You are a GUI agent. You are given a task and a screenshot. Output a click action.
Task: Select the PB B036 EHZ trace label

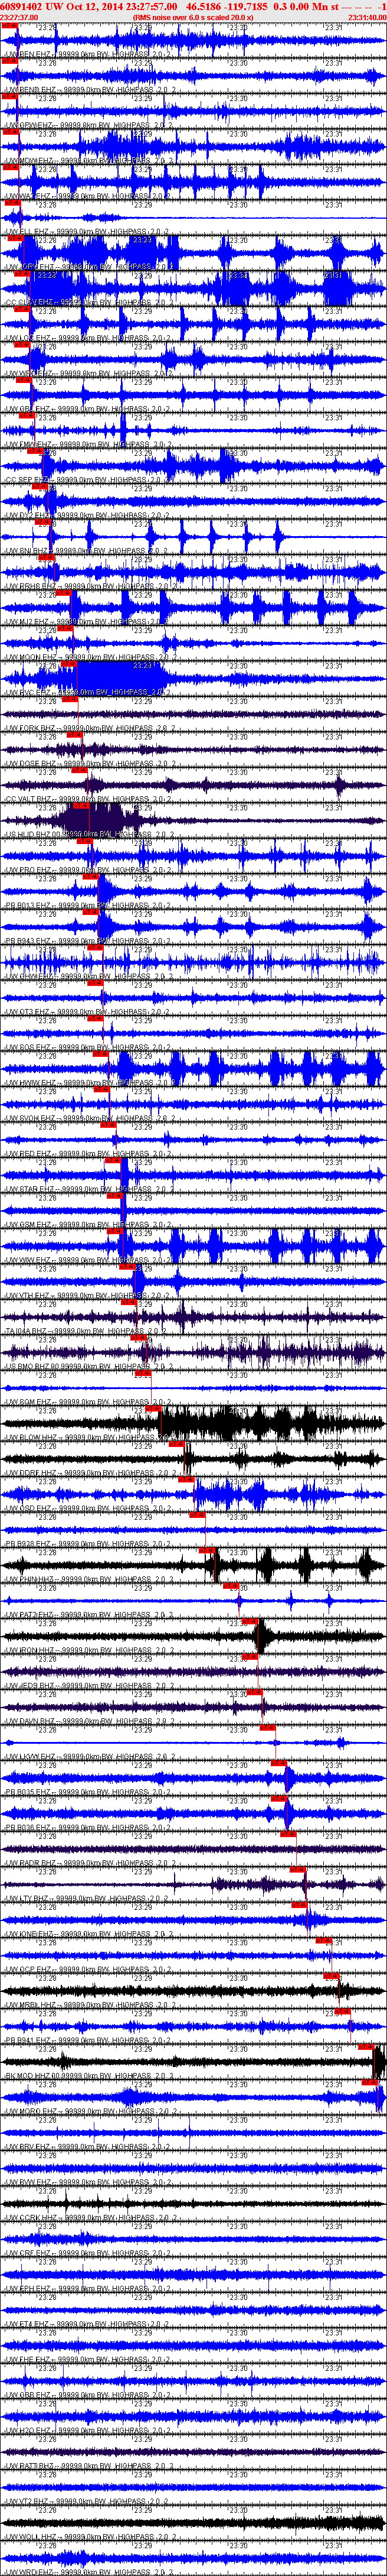click(x=88, y=1827)
